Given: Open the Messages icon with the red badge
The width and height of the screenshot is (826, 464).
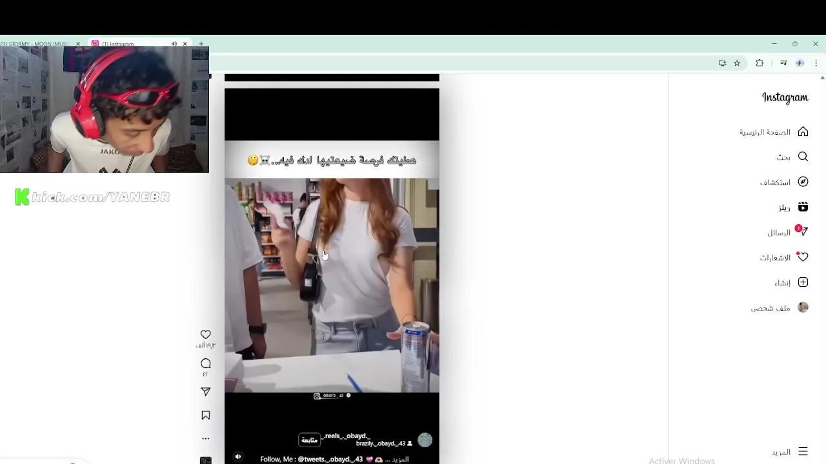Looking at the screenshot, I should point(802,231).
